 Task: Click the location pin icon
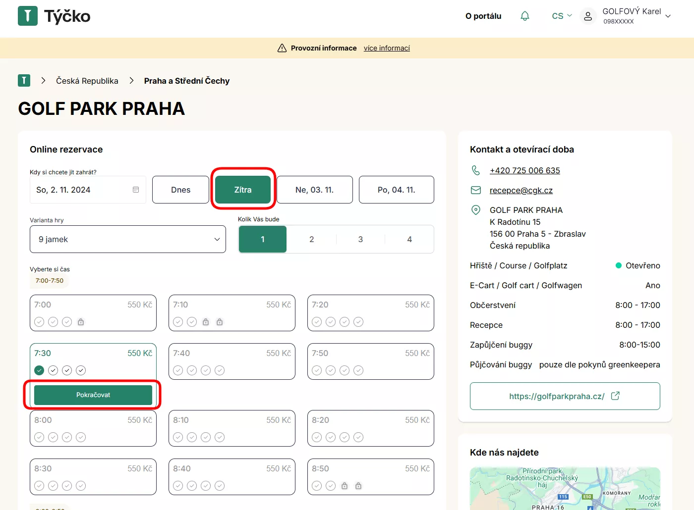[x=476, y=210]
